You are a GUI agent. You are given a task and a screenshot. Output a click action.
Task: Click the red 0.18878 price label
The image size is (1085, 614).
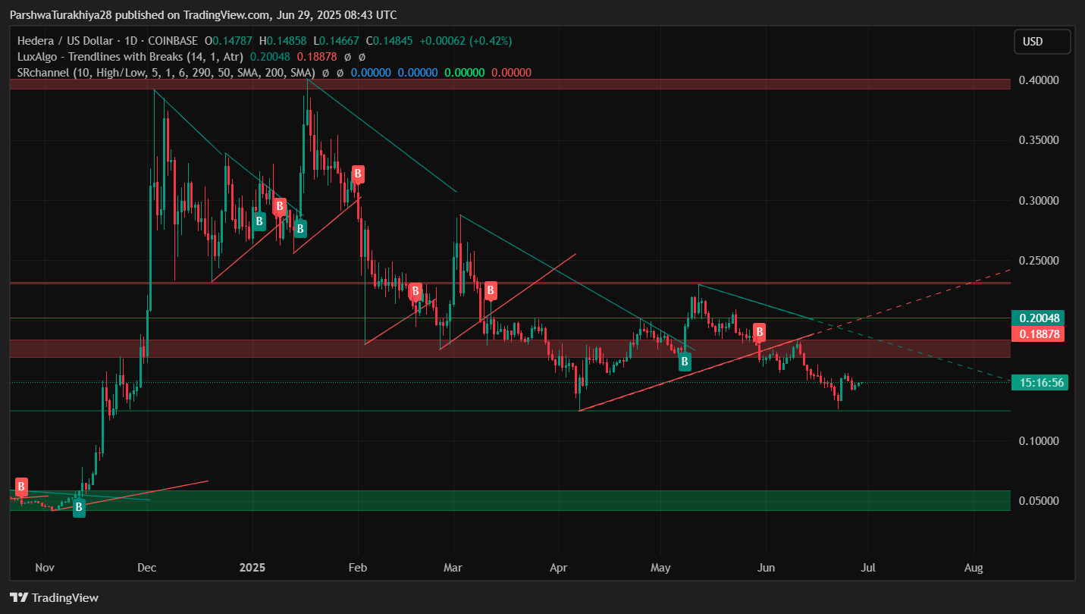pyautogui.click(x=1038, y=334)
